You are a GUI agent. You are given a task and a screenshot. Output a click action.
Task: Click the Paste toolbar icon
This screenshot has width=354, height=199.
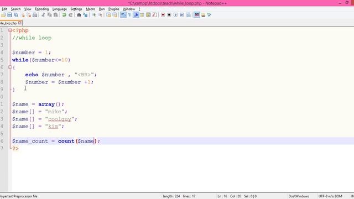[x=55, y=15]
